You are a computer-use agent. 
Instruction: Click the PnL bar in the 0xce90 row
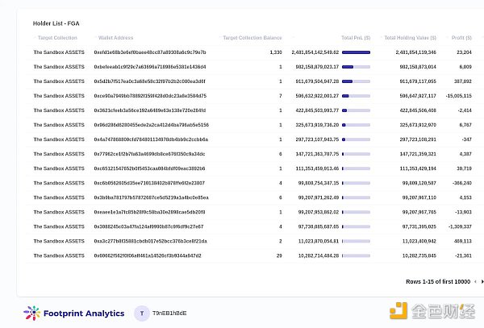[x=357, y=96]
